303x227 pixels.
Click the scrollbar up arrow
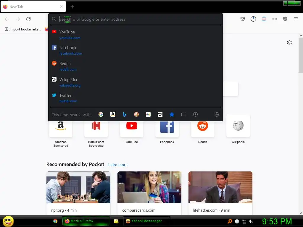point(301,35)
